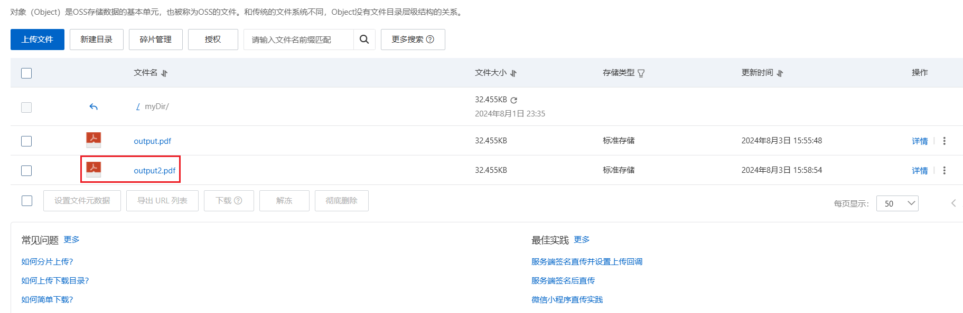Click the root slash path link
Viewport: 963px width, 313px height.
(138, 106)
